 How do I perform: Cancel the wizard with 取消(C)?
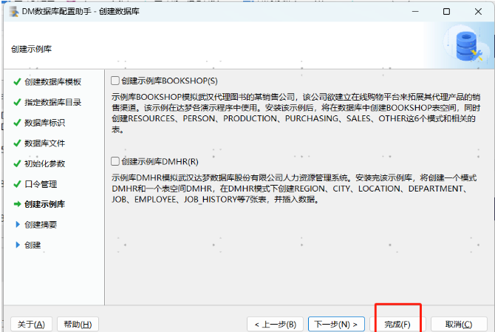(x=459, y=324)
